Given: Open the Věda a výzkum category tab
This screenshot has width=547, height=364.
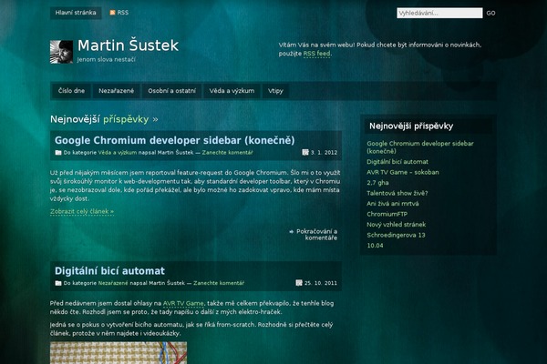Looking at the screenshot, I should tap(232, 91).
